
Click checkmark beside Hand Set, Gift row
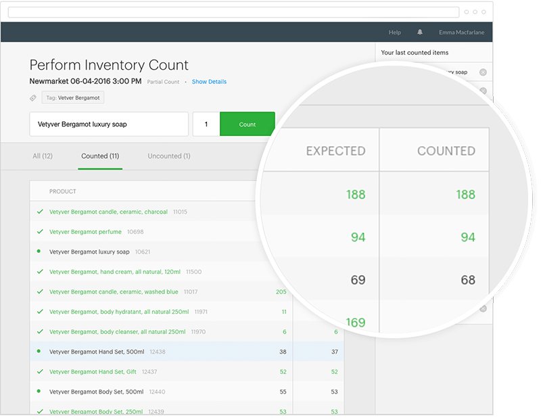tap(40, 372)
